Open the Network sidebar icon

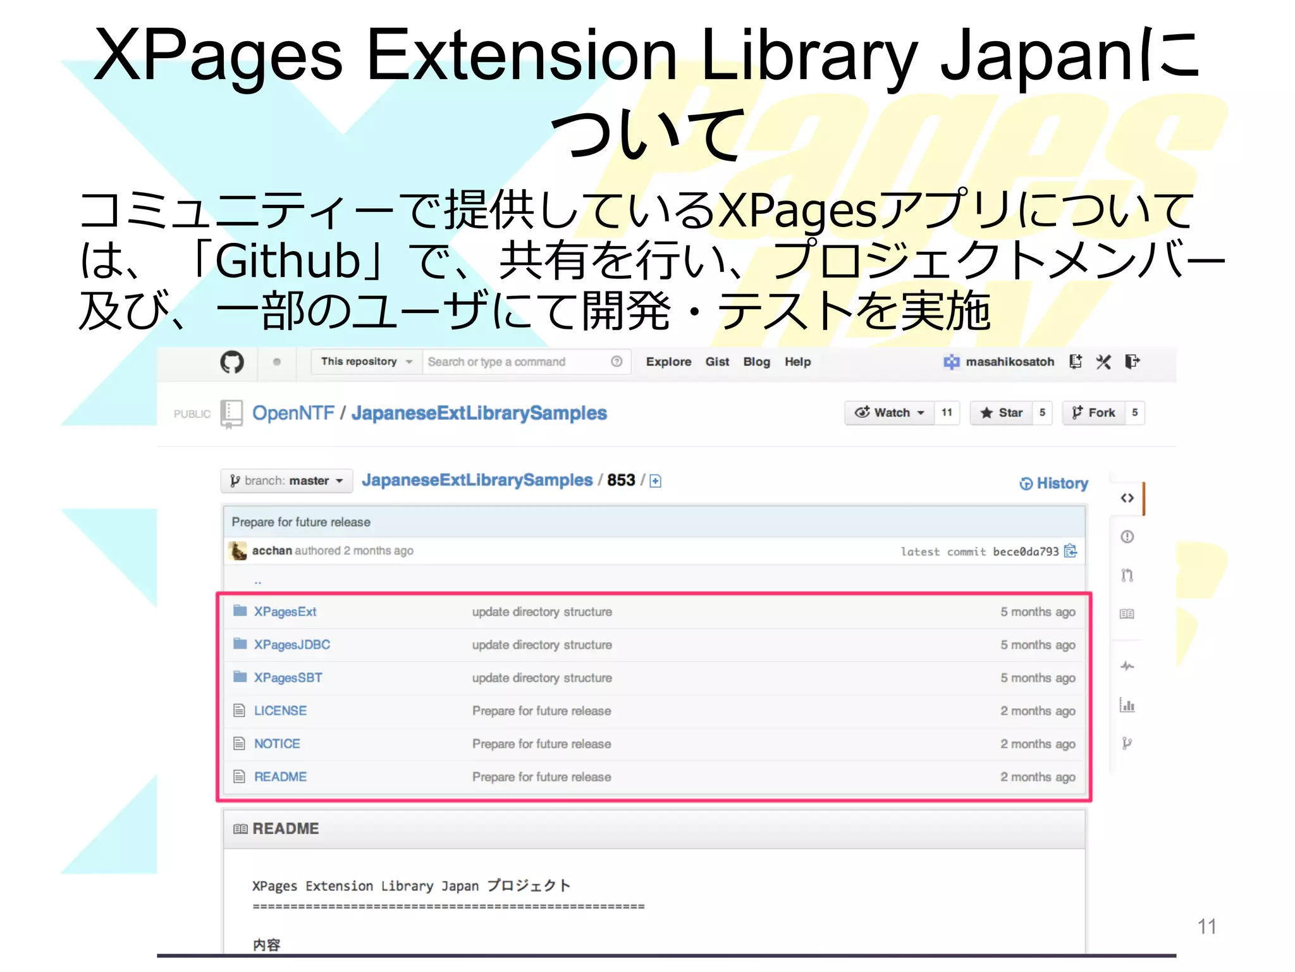(1127, 743)
